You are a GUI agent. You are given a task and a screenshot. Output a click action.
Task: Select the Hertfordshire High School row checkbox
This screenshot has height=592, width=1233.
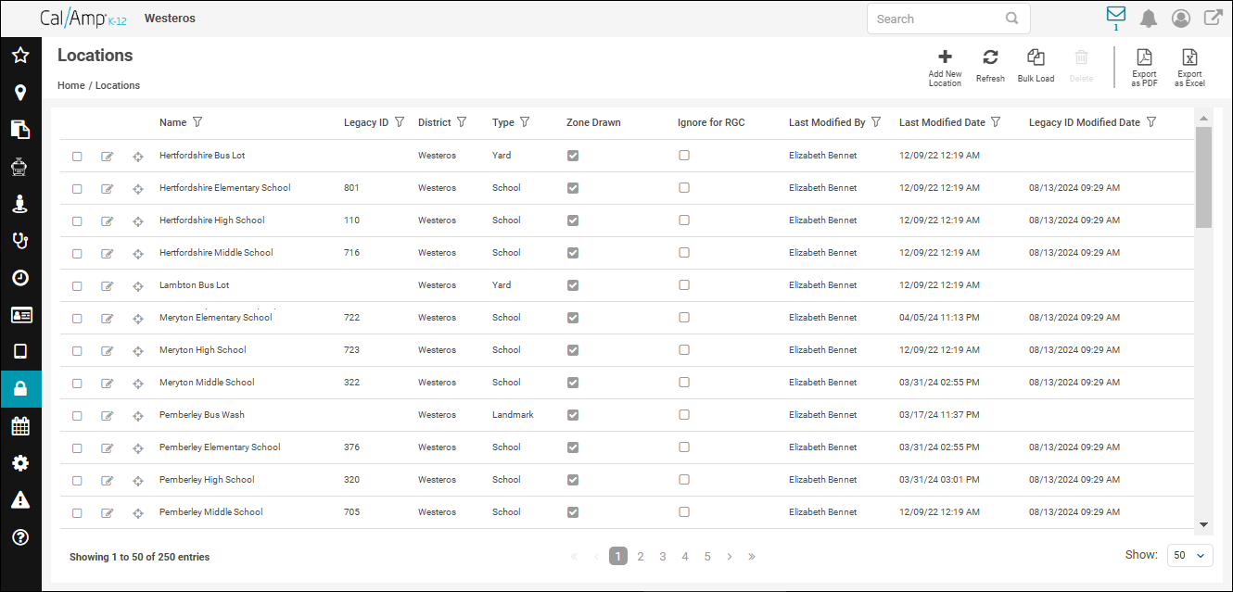[x=77, y=221]
